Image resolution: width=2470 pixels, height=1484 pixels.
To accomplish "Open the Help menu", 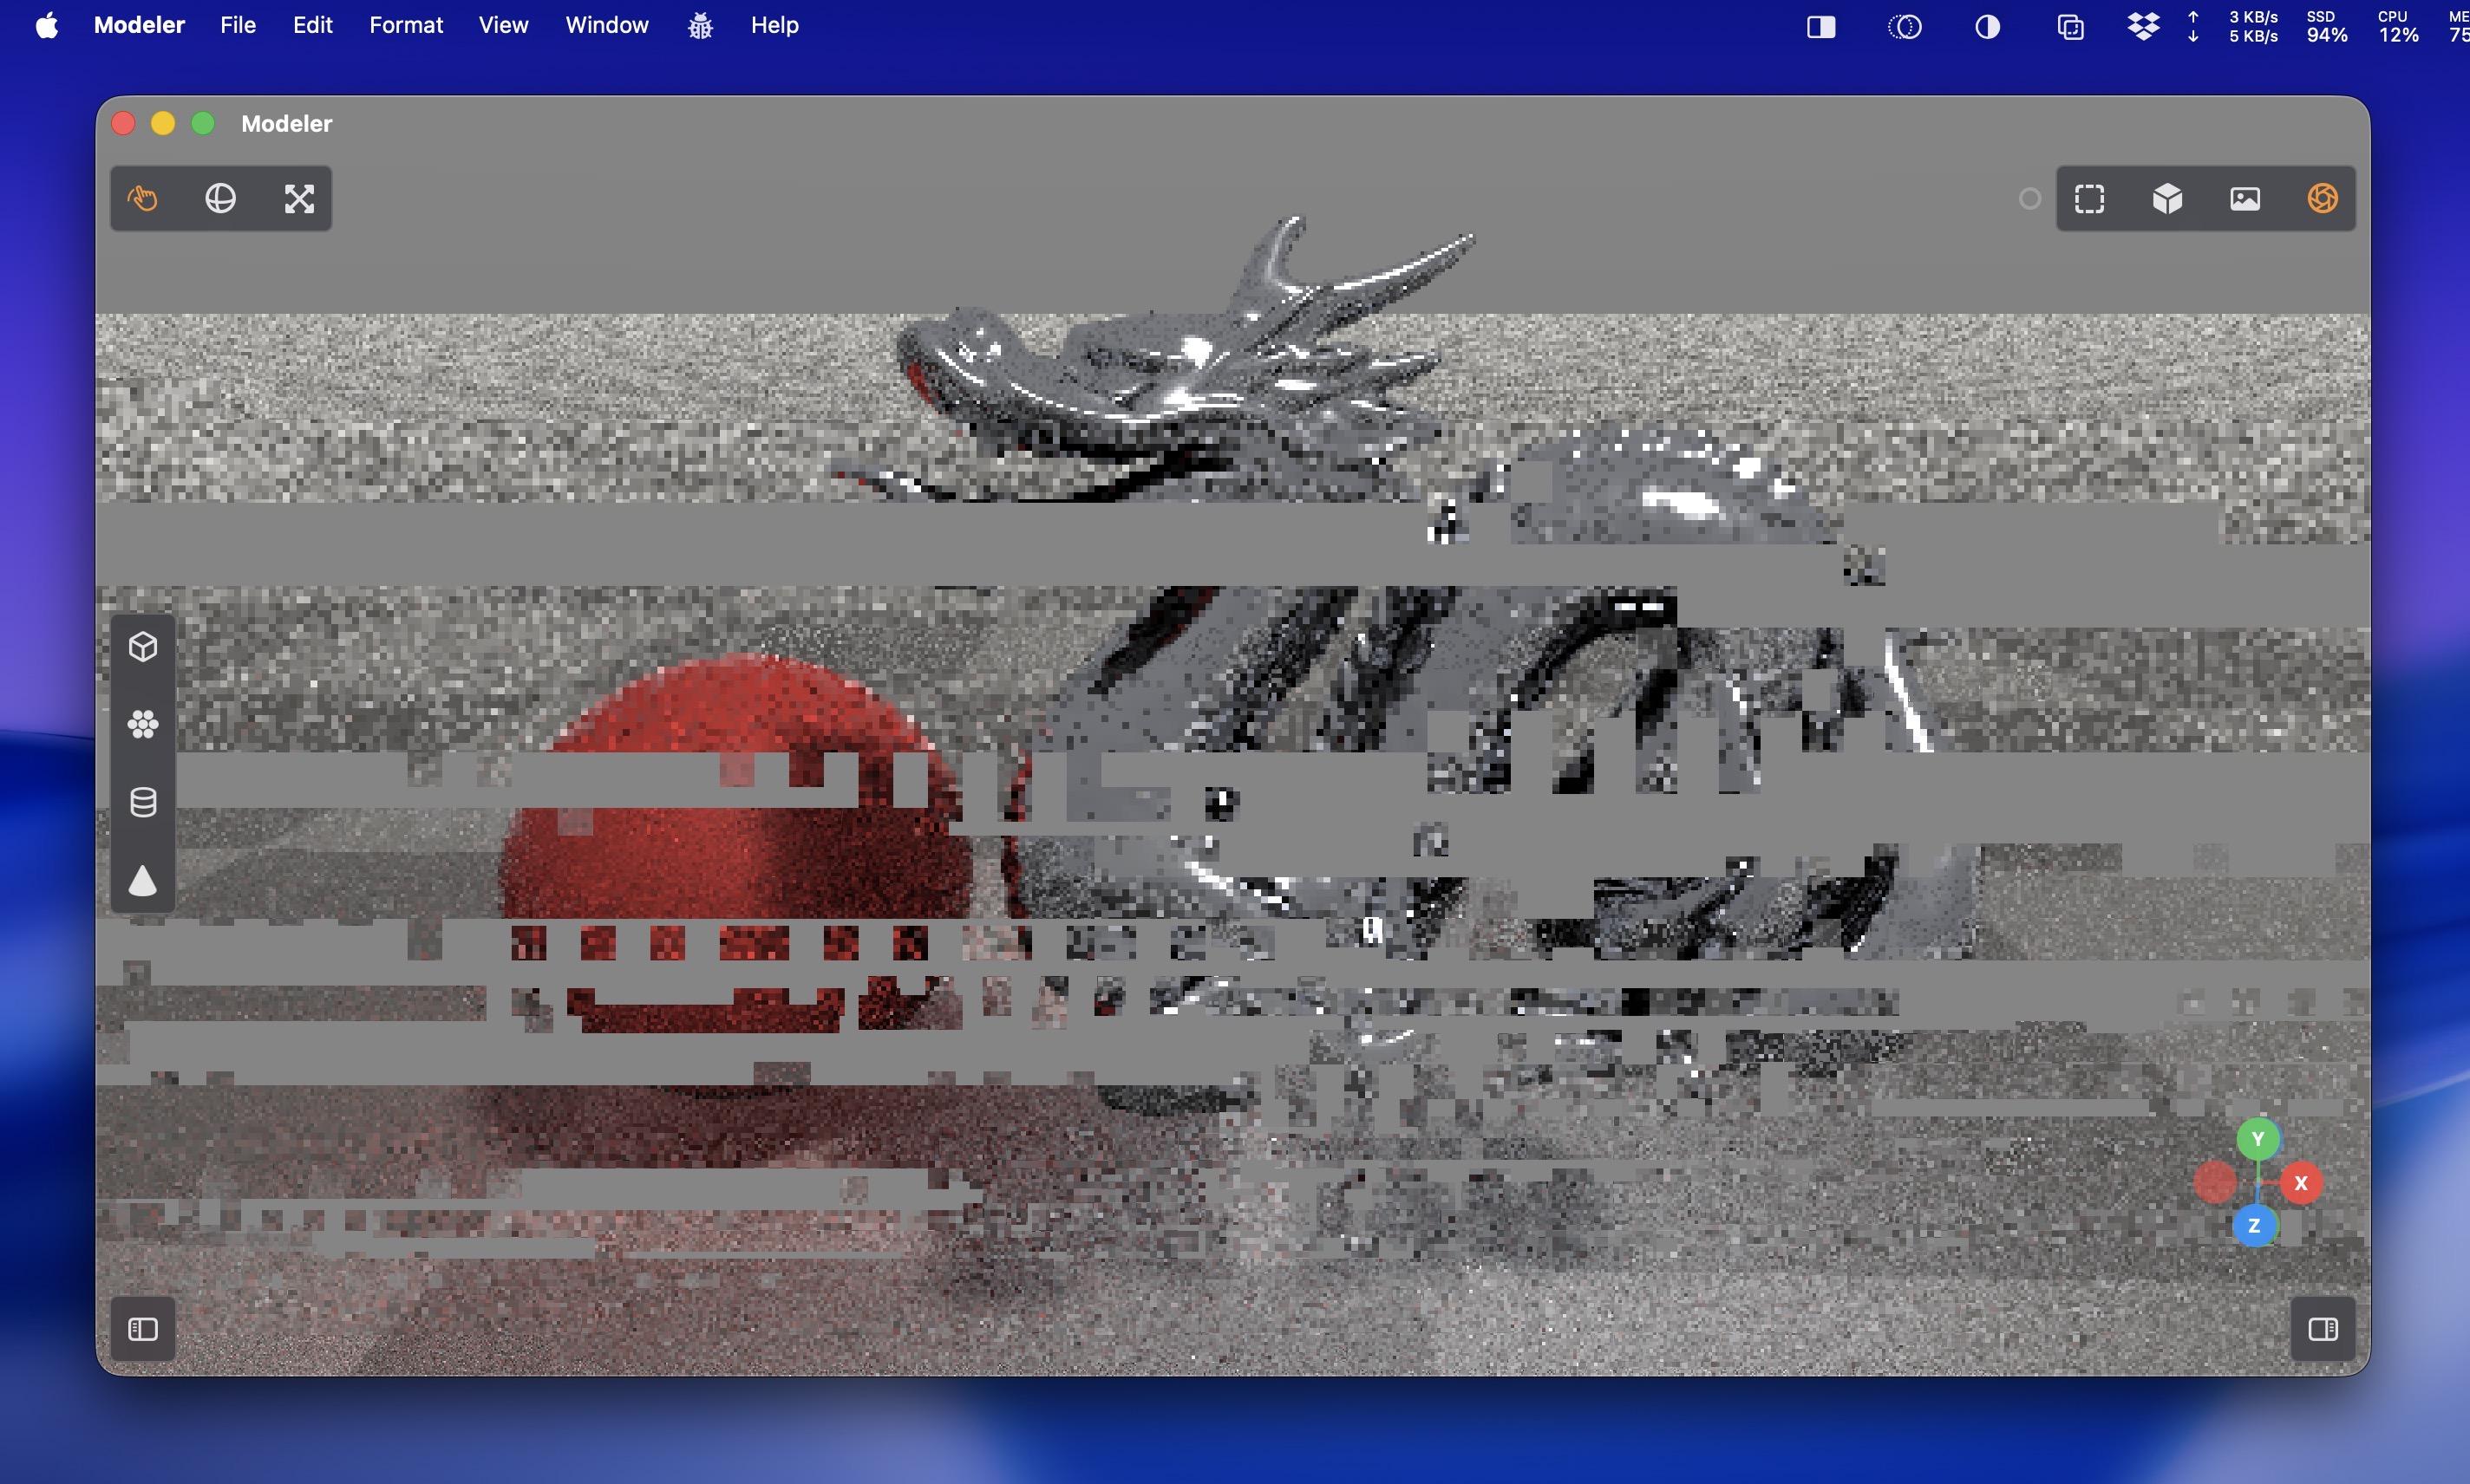I will pyautogui.click(x=775, y=25).
